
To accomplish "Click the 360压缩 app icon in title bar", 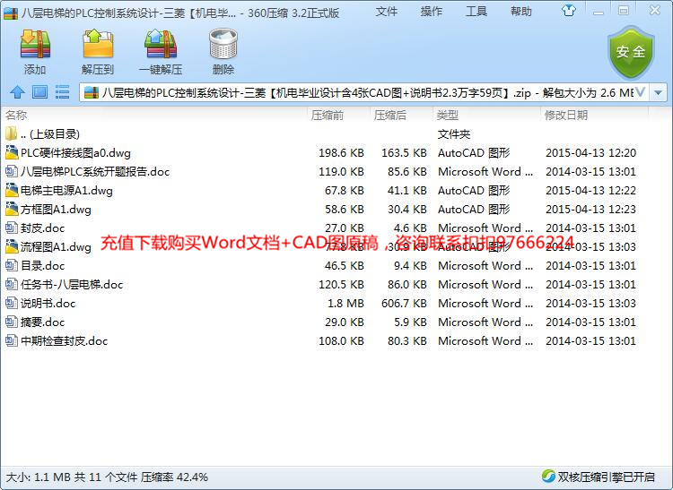I will (10, 13).
